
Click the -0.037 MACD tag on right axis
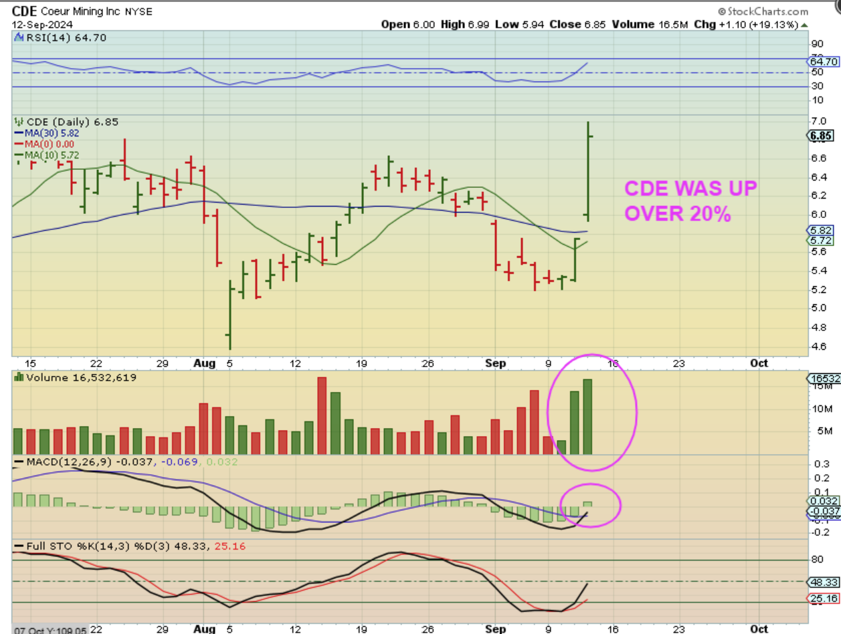[x=823, y=512]
